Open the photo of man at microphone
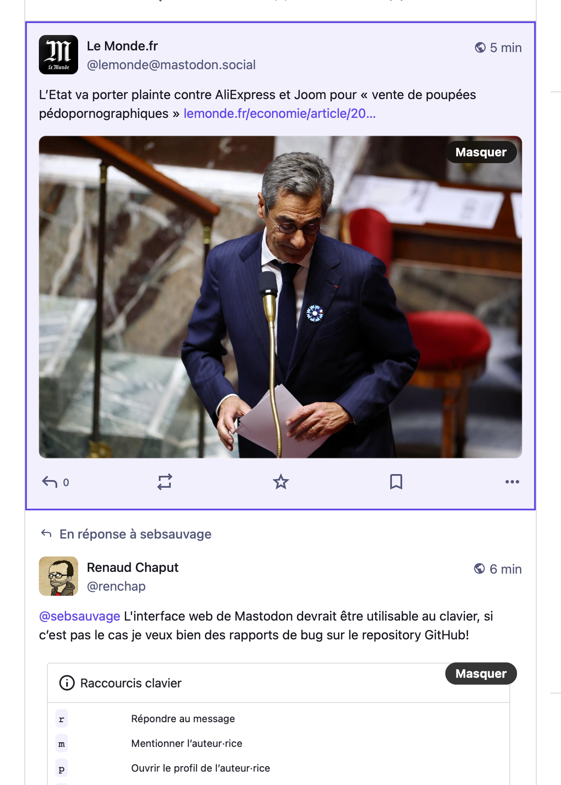561x785 pixels. click(280, 297)
